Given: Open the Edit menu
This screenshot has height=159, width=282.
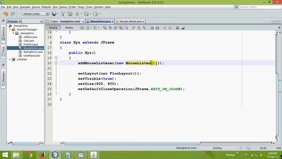Looking at the screenshot, I should click(9, 7).
